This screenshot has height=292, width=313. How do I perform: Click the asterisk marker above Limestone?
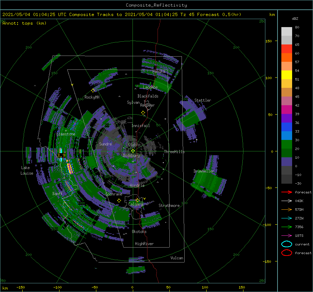tap(66, 131)
